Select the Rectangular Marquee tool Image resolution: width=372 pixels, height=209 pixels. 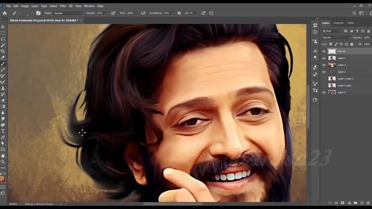click(x=3, y=33)
